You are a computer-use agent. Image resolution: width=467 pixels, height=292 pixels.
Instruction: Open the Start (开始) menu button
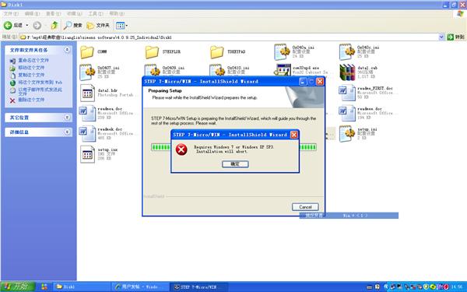pos(17,287)
